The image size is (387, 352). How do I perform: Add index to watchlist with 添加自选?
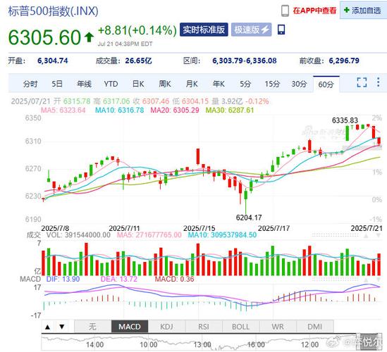pos(362,11)
